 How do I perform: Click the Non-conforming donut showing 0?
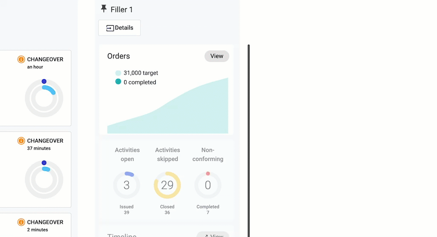click(208, 185)
